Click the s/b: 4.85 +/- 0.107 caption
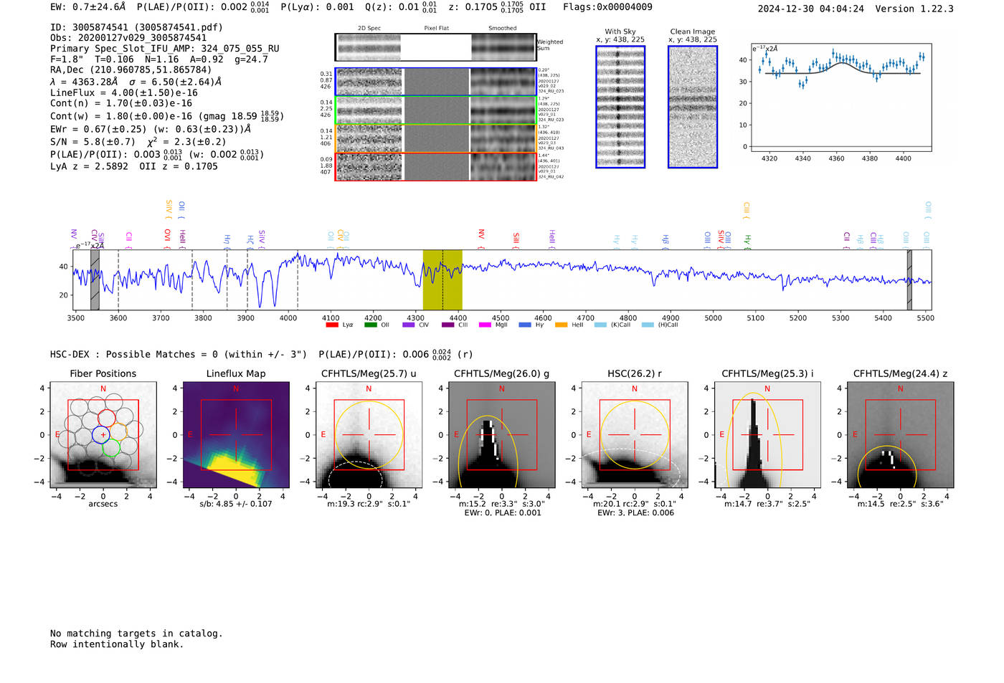This screenshot has width=1004, height=683. (x=236, y=504)
